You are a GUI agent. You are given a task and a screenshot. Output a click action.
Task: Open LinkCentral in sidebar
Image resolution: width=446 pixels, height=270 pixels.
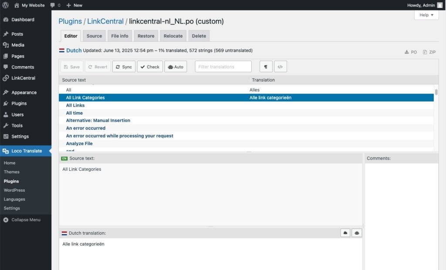pyautogui.click(x=26, y=78)
